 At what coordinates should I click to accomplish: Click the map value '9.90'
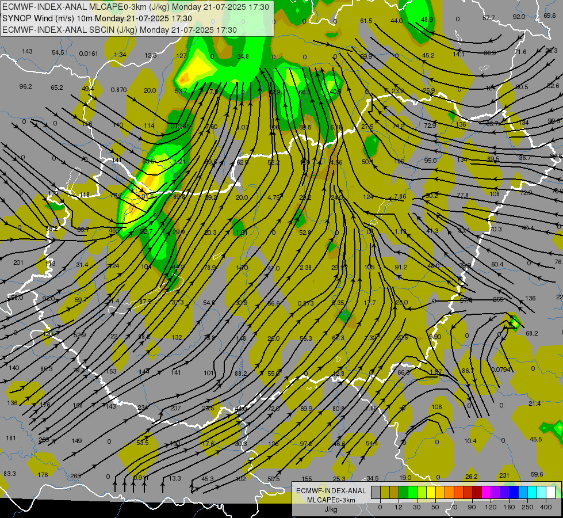point(435,337)
